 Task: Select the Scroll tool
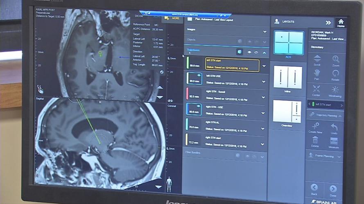317,61
